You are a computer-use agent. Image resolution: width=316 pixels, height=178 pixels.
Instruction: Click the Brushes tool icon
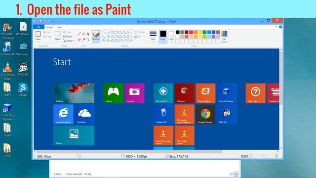[x=96, y=34]
